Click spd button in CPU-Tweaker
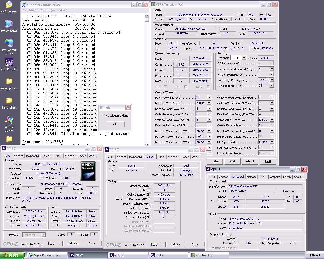 coord(232,161)
